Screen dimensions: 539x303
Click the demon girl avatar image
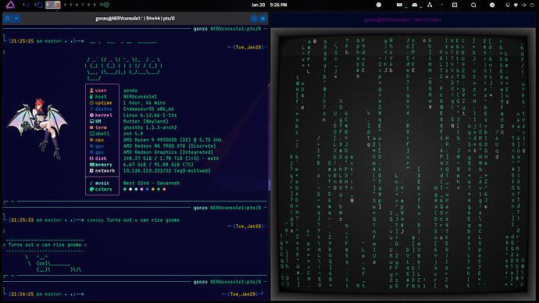[37, 129]
